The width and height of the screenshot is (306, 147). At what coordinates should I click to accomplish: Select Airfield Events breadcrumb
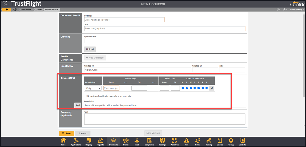point(51,10)
